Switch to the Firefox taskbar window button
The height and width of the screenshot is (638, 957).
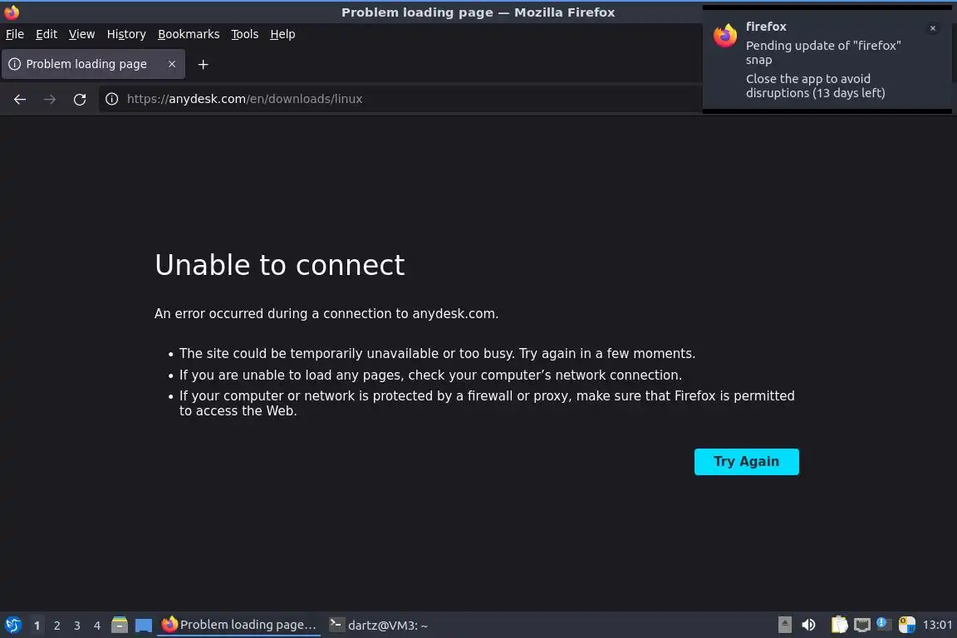pos(238,625)
